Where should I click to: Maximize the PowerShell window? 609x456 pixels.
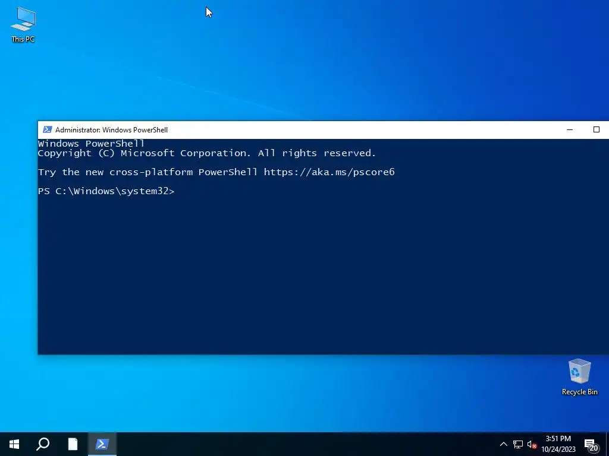(596, 129)
